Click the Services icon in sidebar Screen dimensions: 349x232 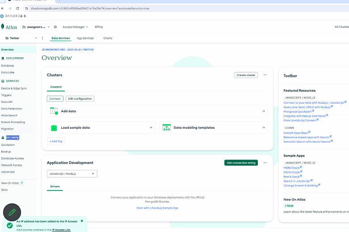[x=3, y=81]
